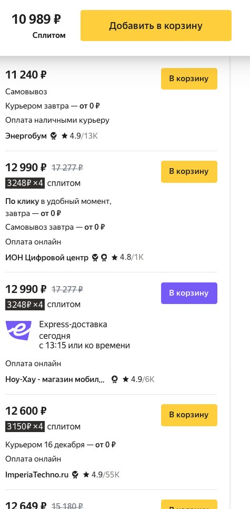The image size is (250, 509).
Task: Click the star rating icon for Ноу-Хау store
Action: pos(126,379)
